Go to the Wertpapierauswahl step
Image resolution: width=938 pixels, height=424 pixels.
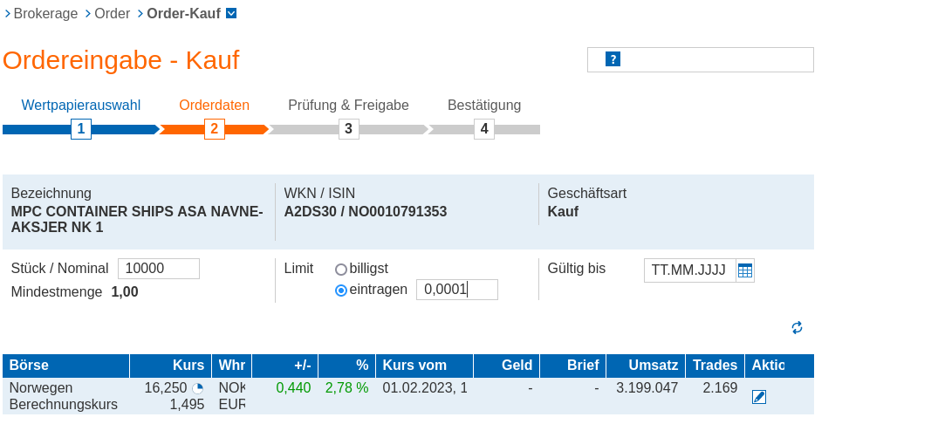[x=81, y=106]
